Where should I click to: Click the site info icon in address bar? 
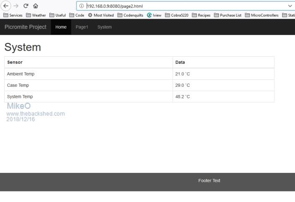coord(82,6)
